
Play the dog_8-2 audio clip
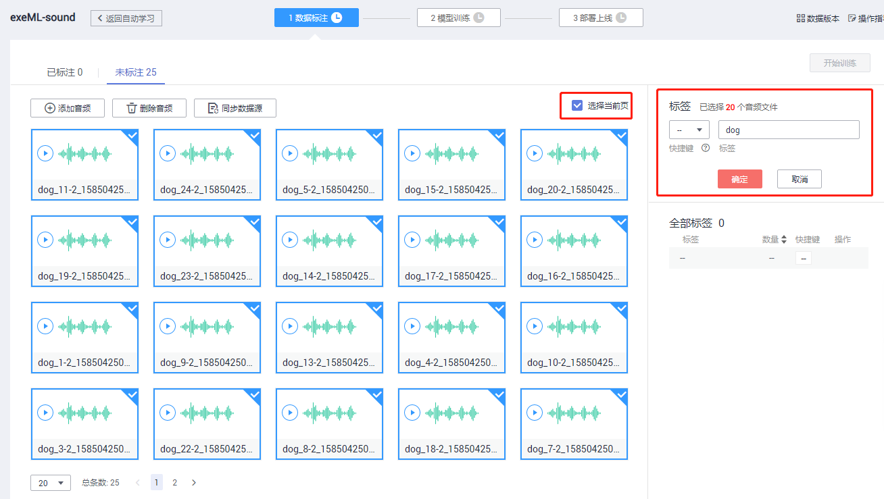290,413
